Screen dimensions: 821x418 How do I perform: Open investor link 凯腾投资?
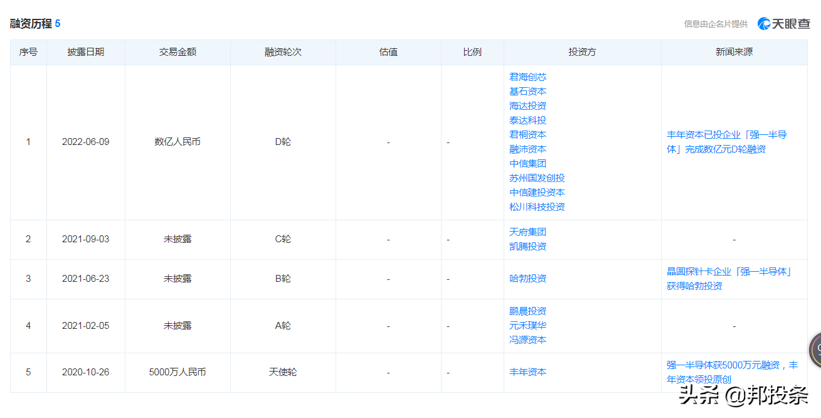point(527,246)
